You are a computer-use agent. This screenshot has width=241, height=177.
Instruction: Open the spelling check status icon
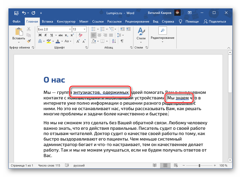(x=67, y=165)
